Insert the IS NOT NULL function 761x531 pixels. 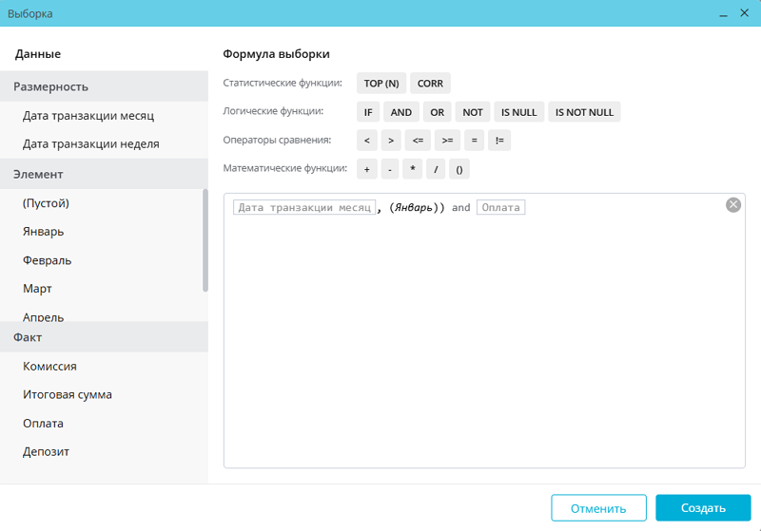pyautogui.click(x=584, y=112)
